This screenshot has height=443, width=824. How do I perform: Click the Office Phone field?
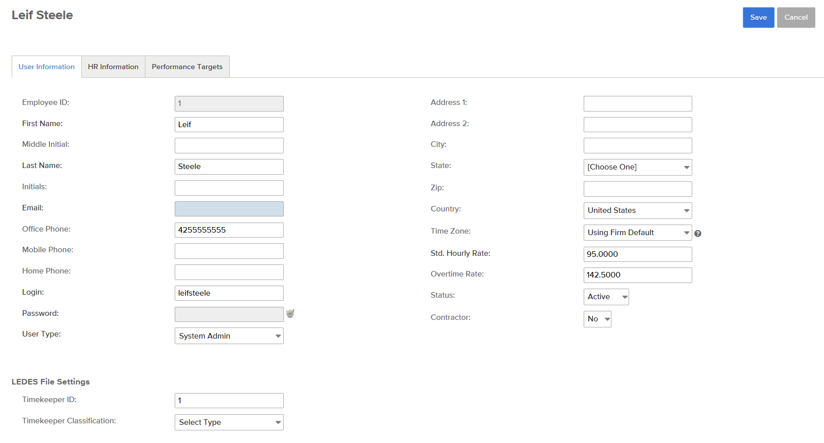click(x=229, y=230)
